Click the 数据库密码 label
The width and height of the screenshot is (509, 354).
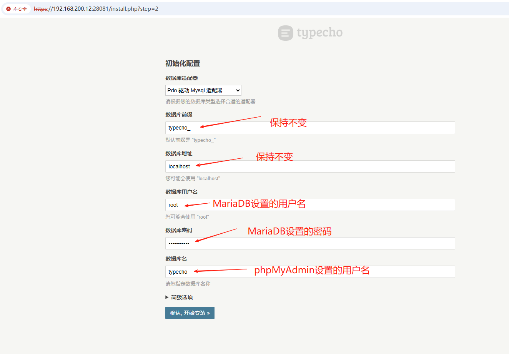click(179, 230)
